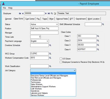
Task: Click the Work Classification input field
Action: click(x=39, y=66)
